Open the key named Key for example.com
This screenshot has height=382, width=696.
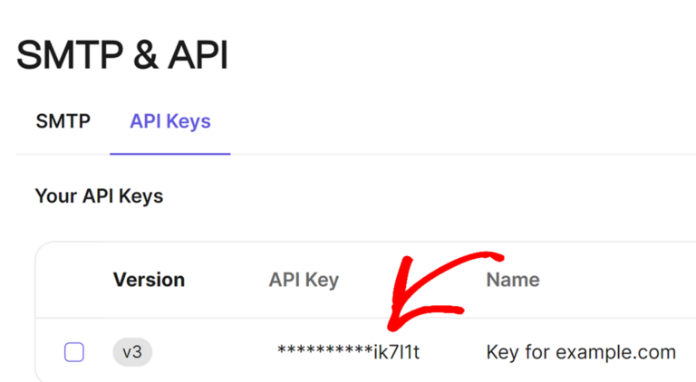coord(581,352)
